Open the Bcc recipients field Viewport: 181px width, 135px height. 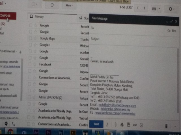[174, 31]
